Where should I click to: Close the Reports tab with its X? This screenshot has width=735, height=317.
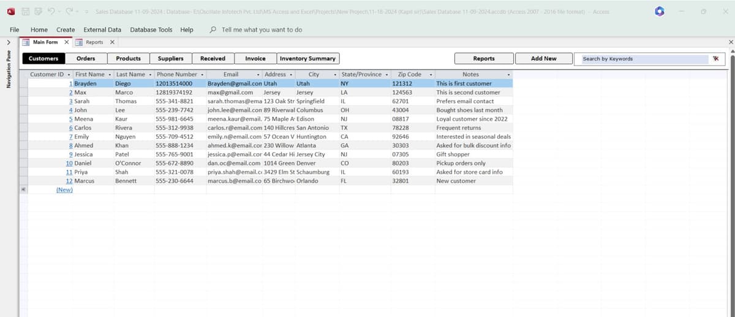pyautogui.click(x=111, y=42)
